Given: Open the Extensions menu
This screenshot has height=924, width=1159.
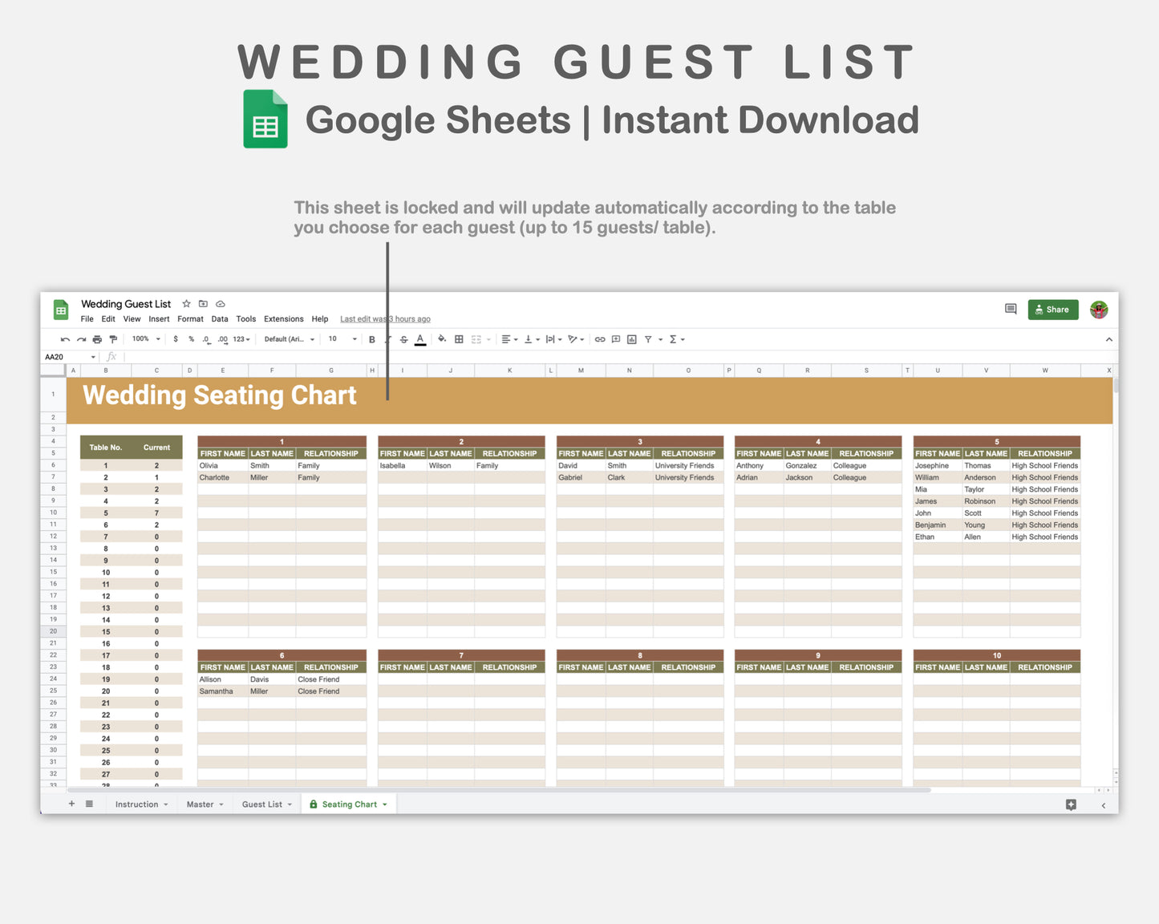Looking at the screenshot, I should [x=283, y=318].
